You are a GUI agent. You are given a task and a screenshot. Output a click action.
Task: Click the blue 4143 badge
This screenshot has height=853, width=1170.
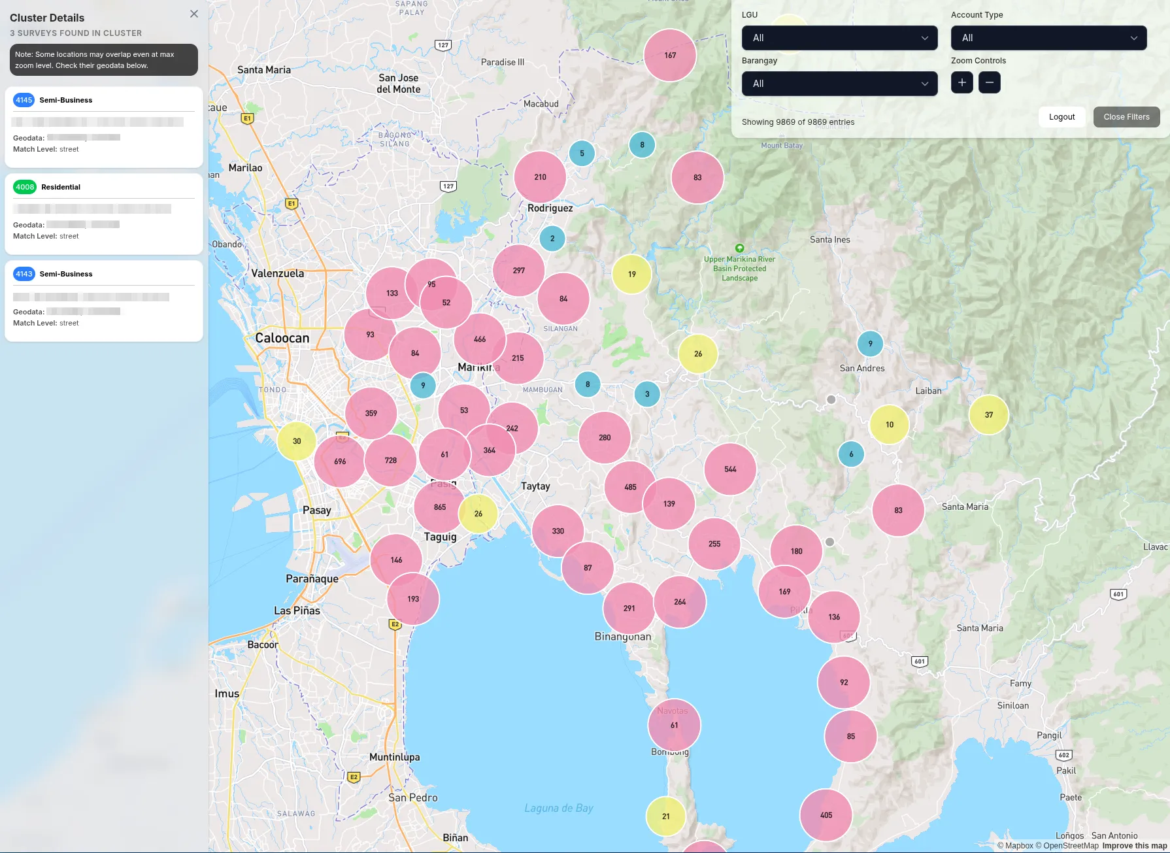pos(24,274)
